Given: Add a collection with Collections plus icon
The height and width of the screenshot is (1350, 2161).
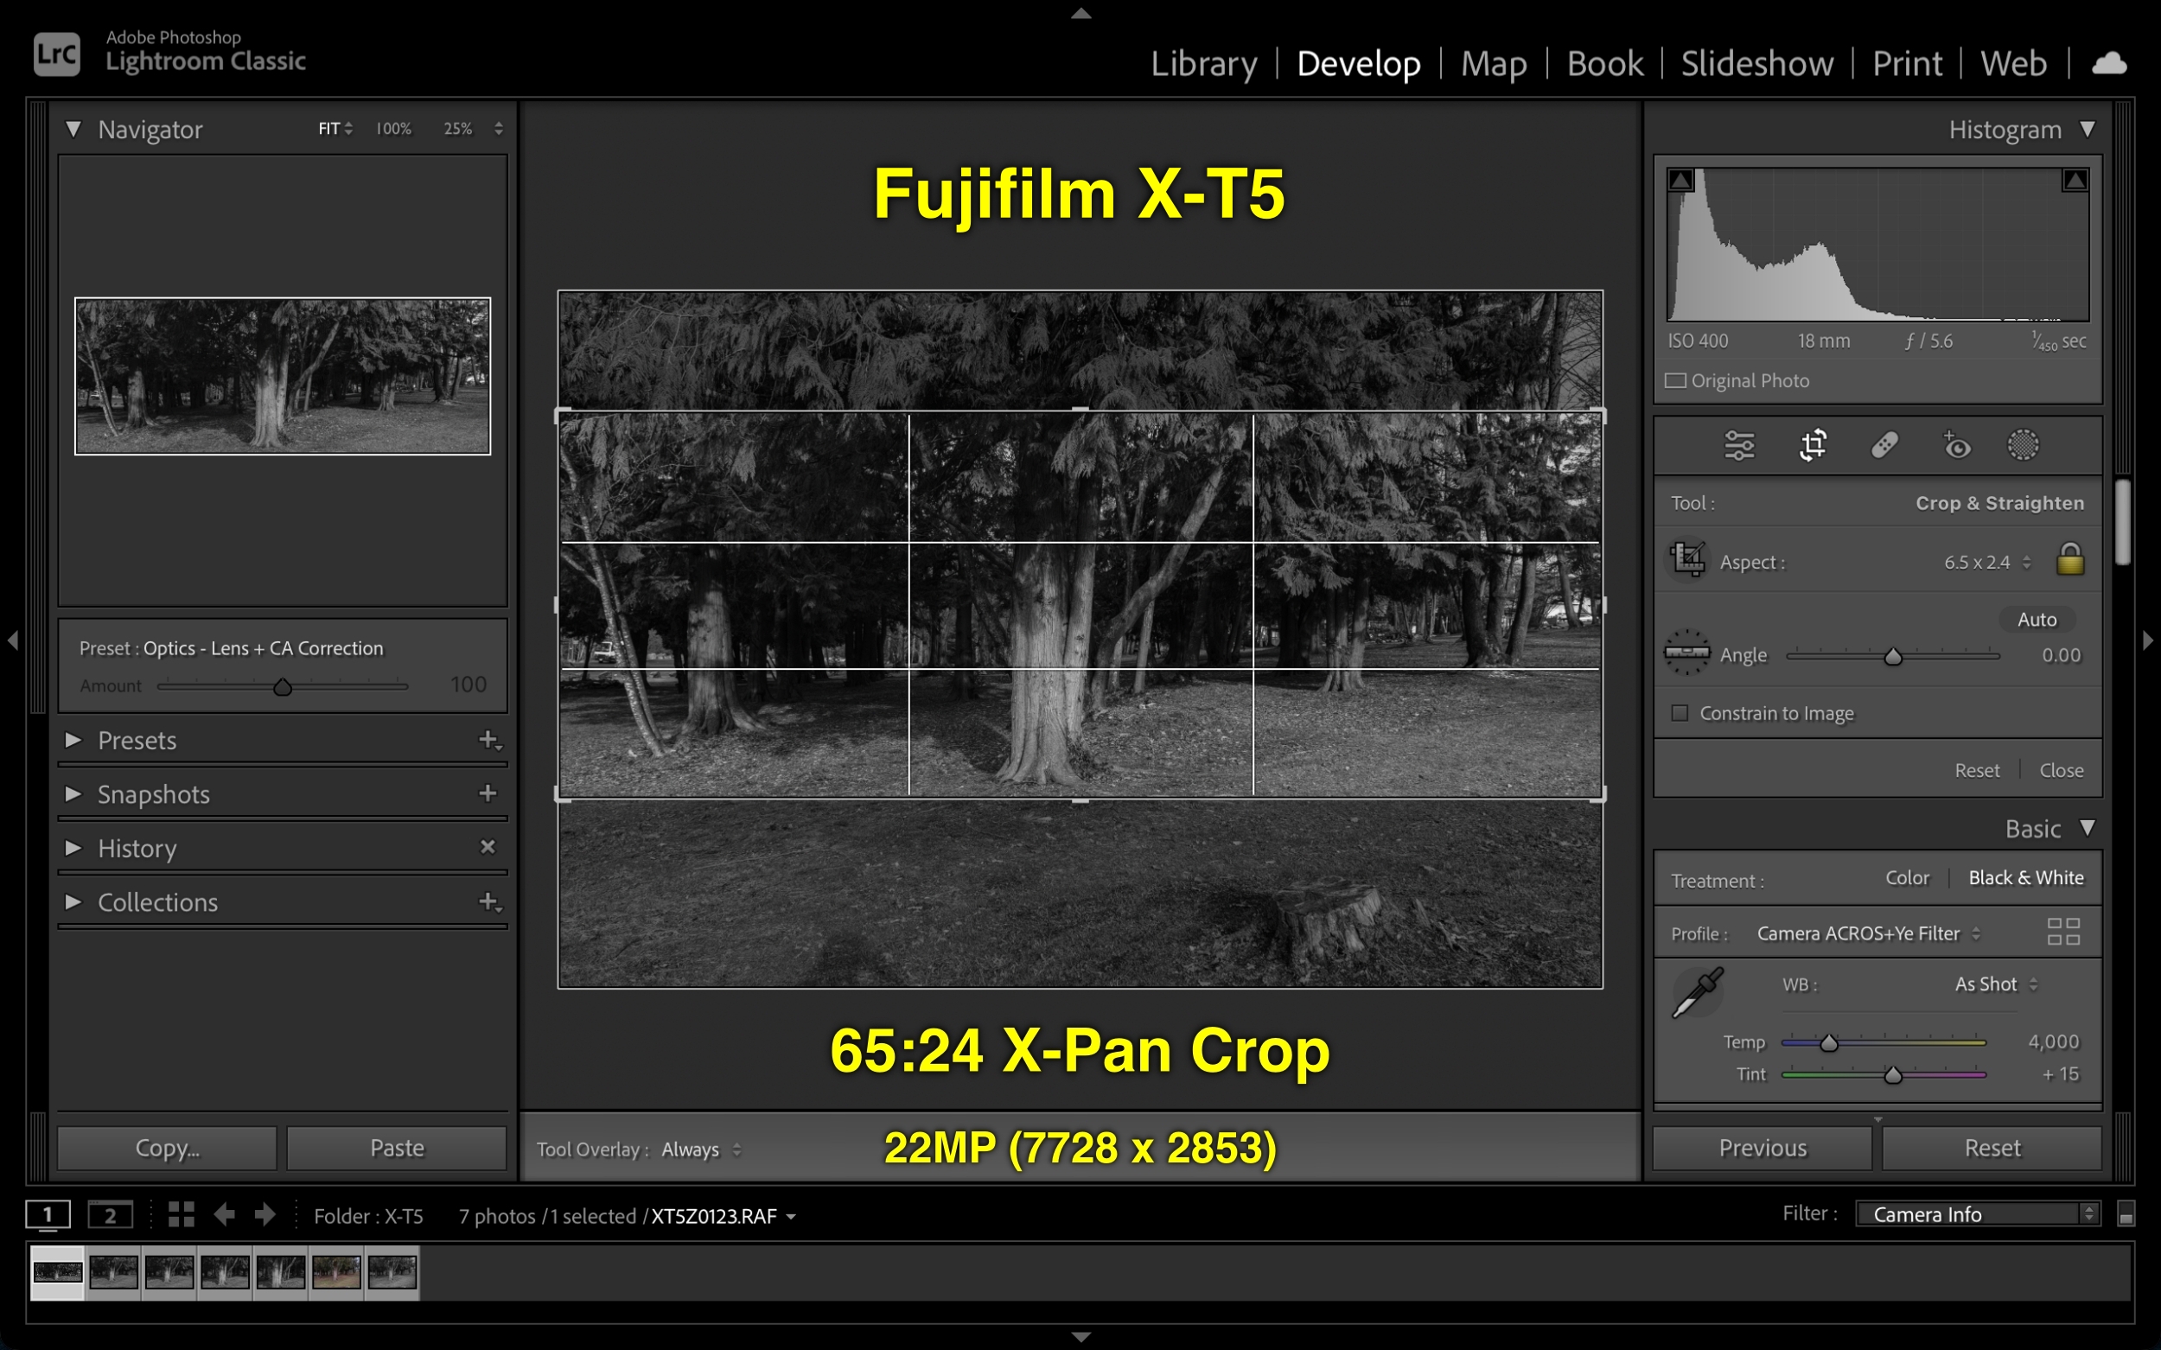Looking at the screenshot, I should pos(489,901).
